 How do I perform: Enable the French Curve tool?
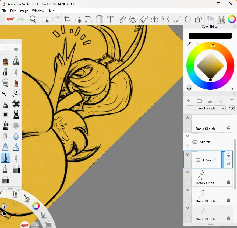[144, 19]
